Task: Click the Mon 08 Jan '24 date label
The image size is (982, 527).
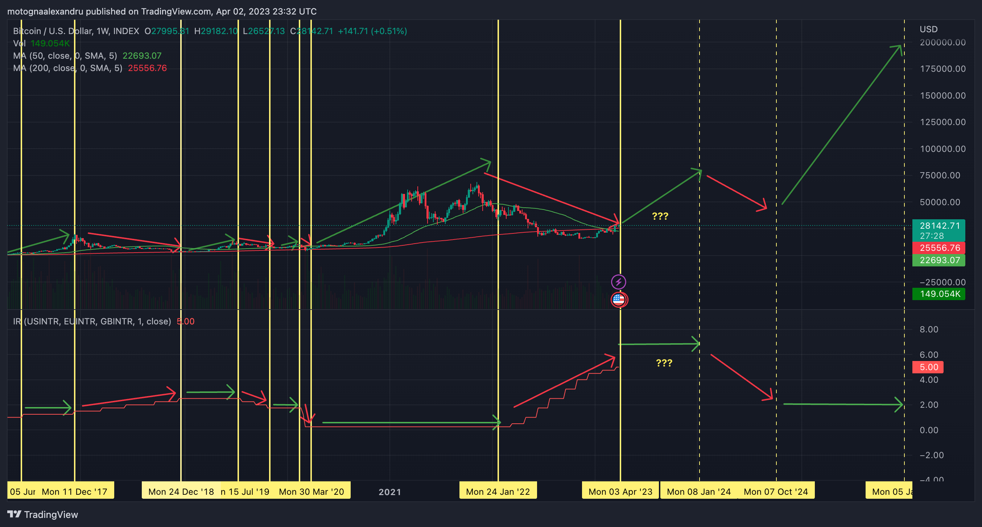Action: click(x=699, y=491)
